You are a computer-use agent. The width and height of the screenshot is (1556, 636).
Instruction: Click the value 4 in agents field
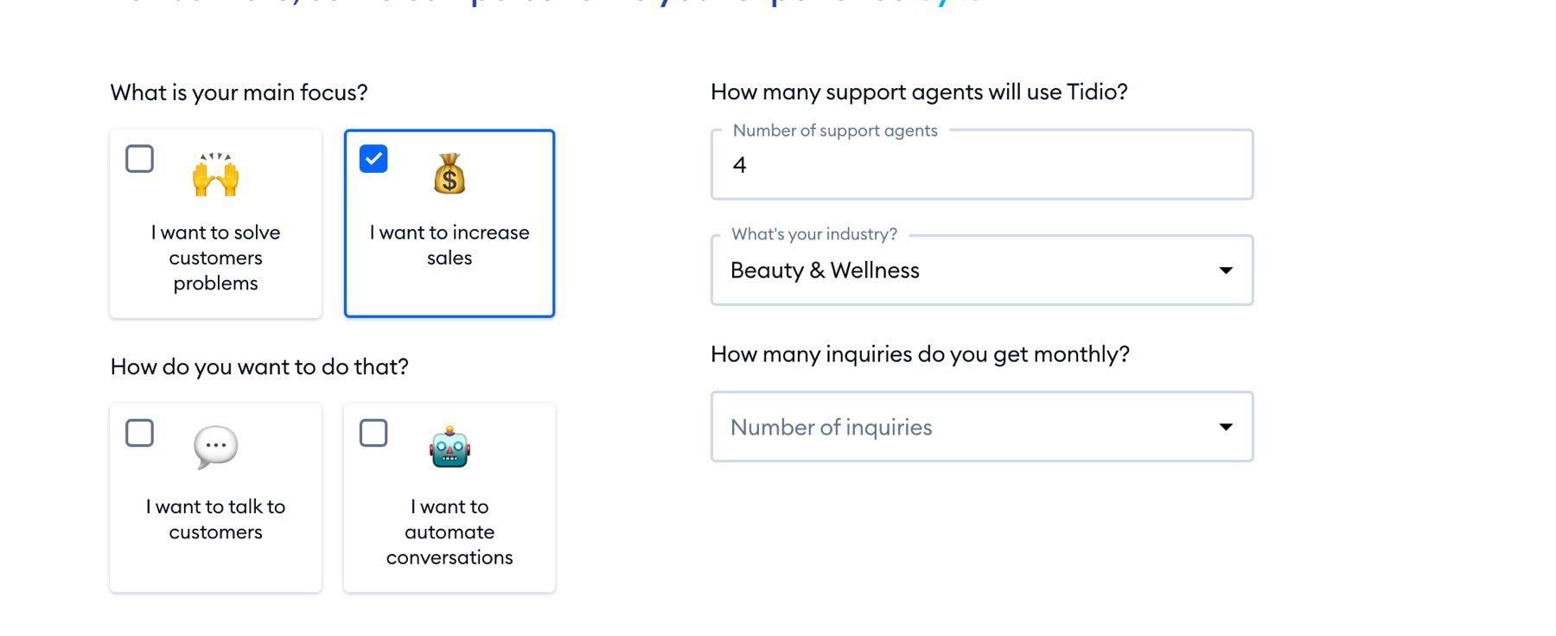[x=739, y=165]
